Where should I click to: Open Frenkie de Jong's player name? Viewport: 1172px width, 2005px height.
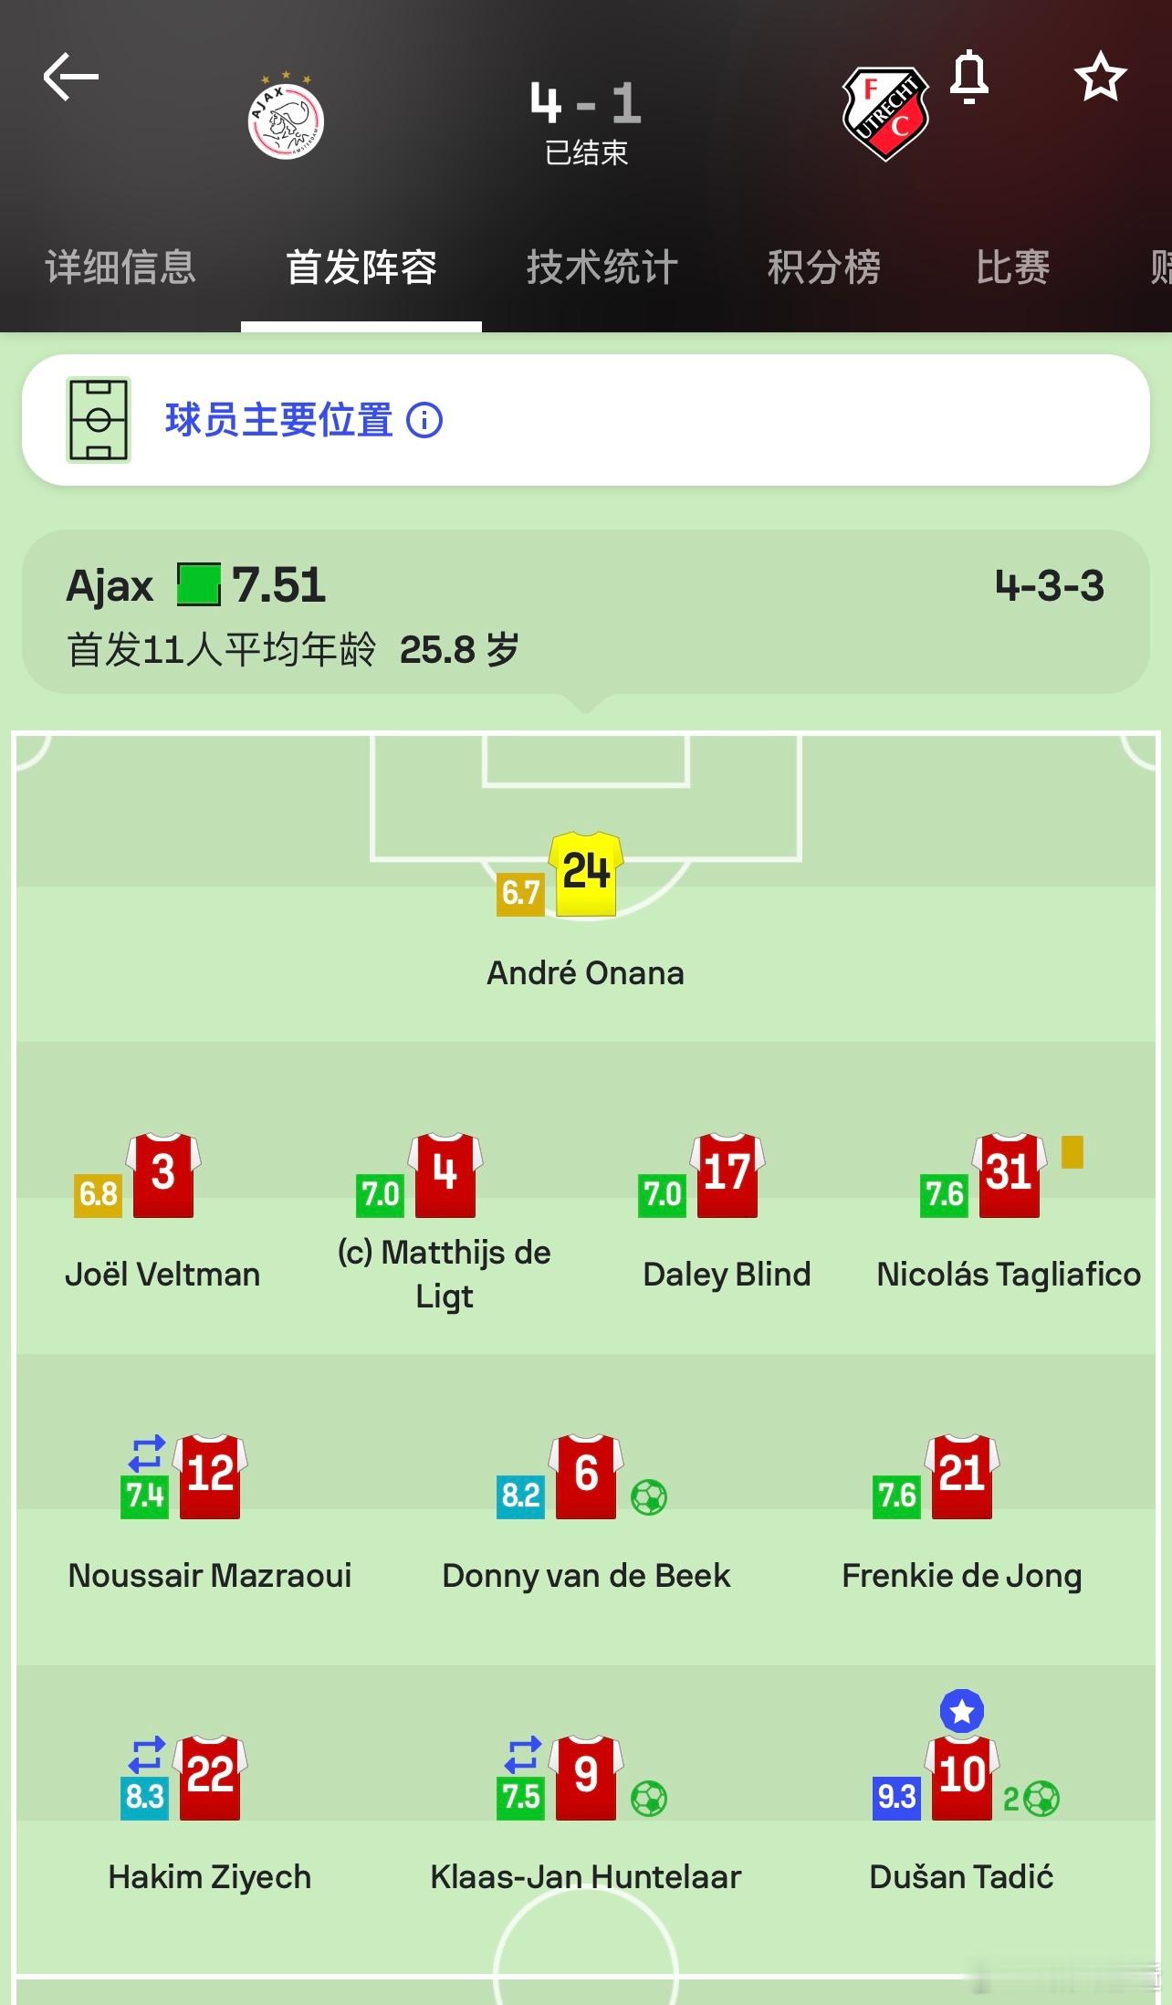point(962,1576)
